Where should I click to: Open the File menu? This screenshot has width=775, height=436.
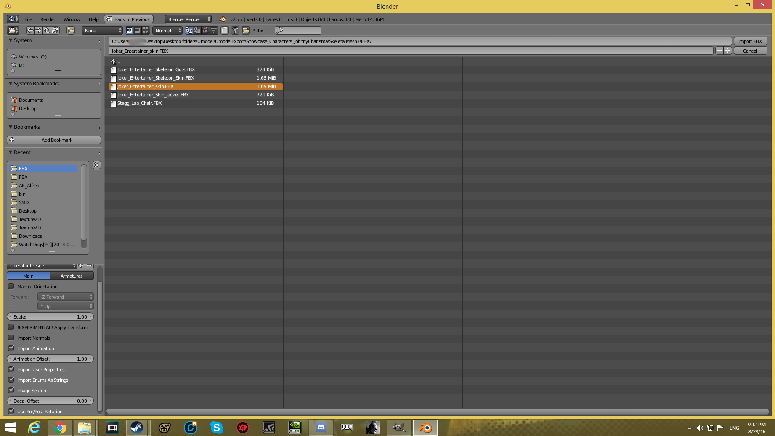[28, 19]
